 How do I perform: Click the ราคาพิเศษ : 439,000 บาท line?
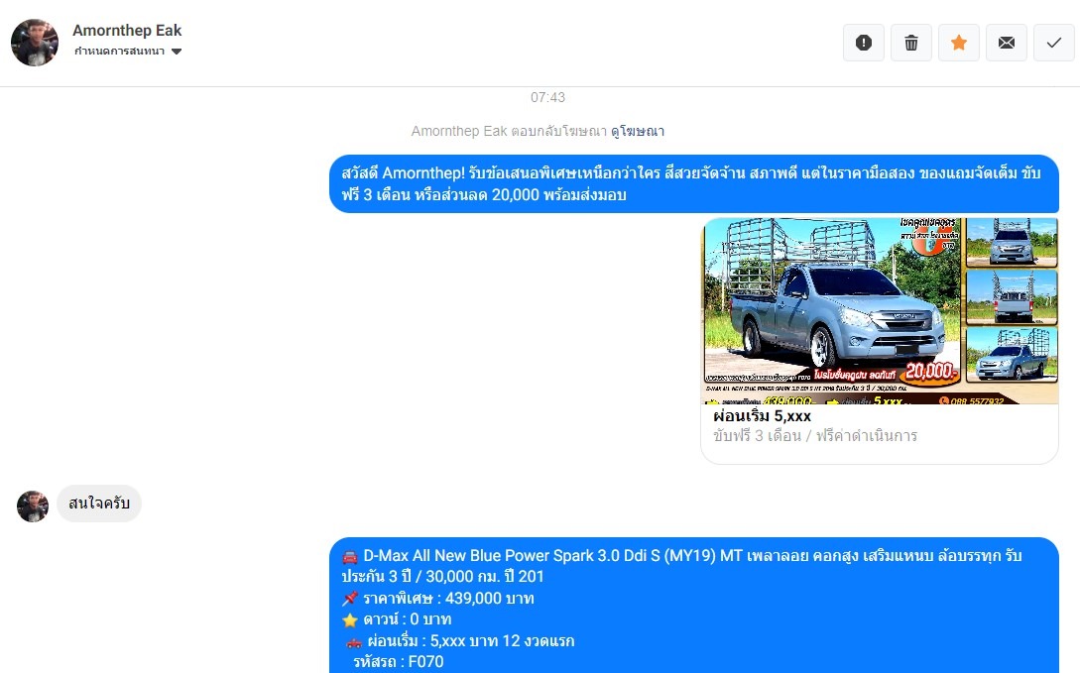point(438,598)
